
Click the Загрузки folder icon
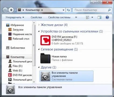pyautogui.click(x=10, y=29)
